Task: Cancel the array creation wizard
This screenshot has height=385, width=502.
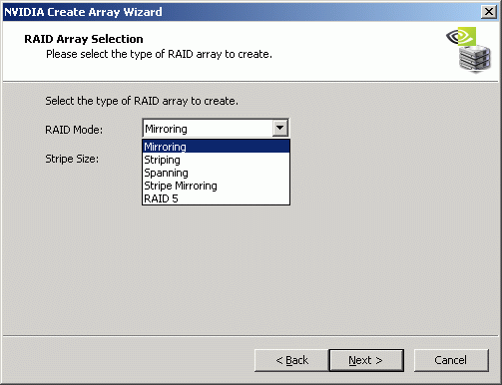Action: pos(451,360)
